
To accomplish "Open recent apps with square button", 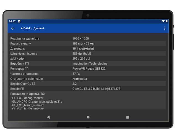I will [x=128, y=117].
